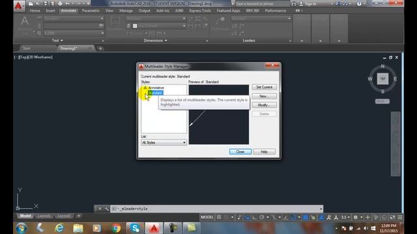417x234 pixels.
Task: Click the plus annotation monitor icon in status bar
Action: (x=367, y=217)
